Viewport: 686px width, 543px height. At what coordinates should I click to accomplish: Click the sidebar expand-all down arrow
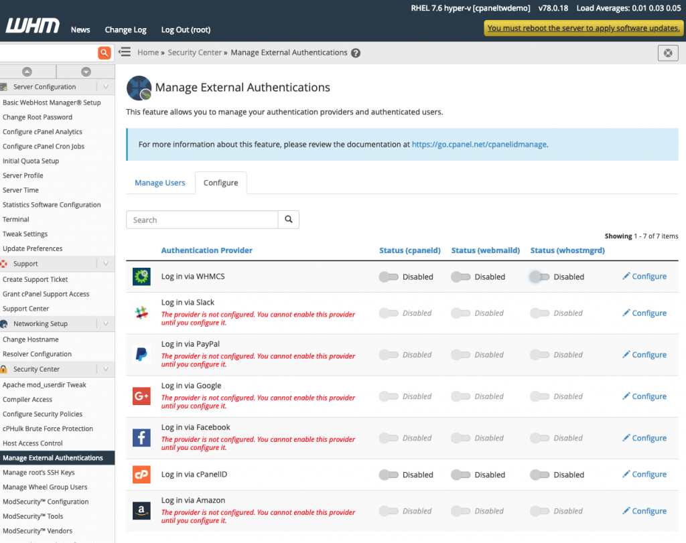click(x=86, y=72)
